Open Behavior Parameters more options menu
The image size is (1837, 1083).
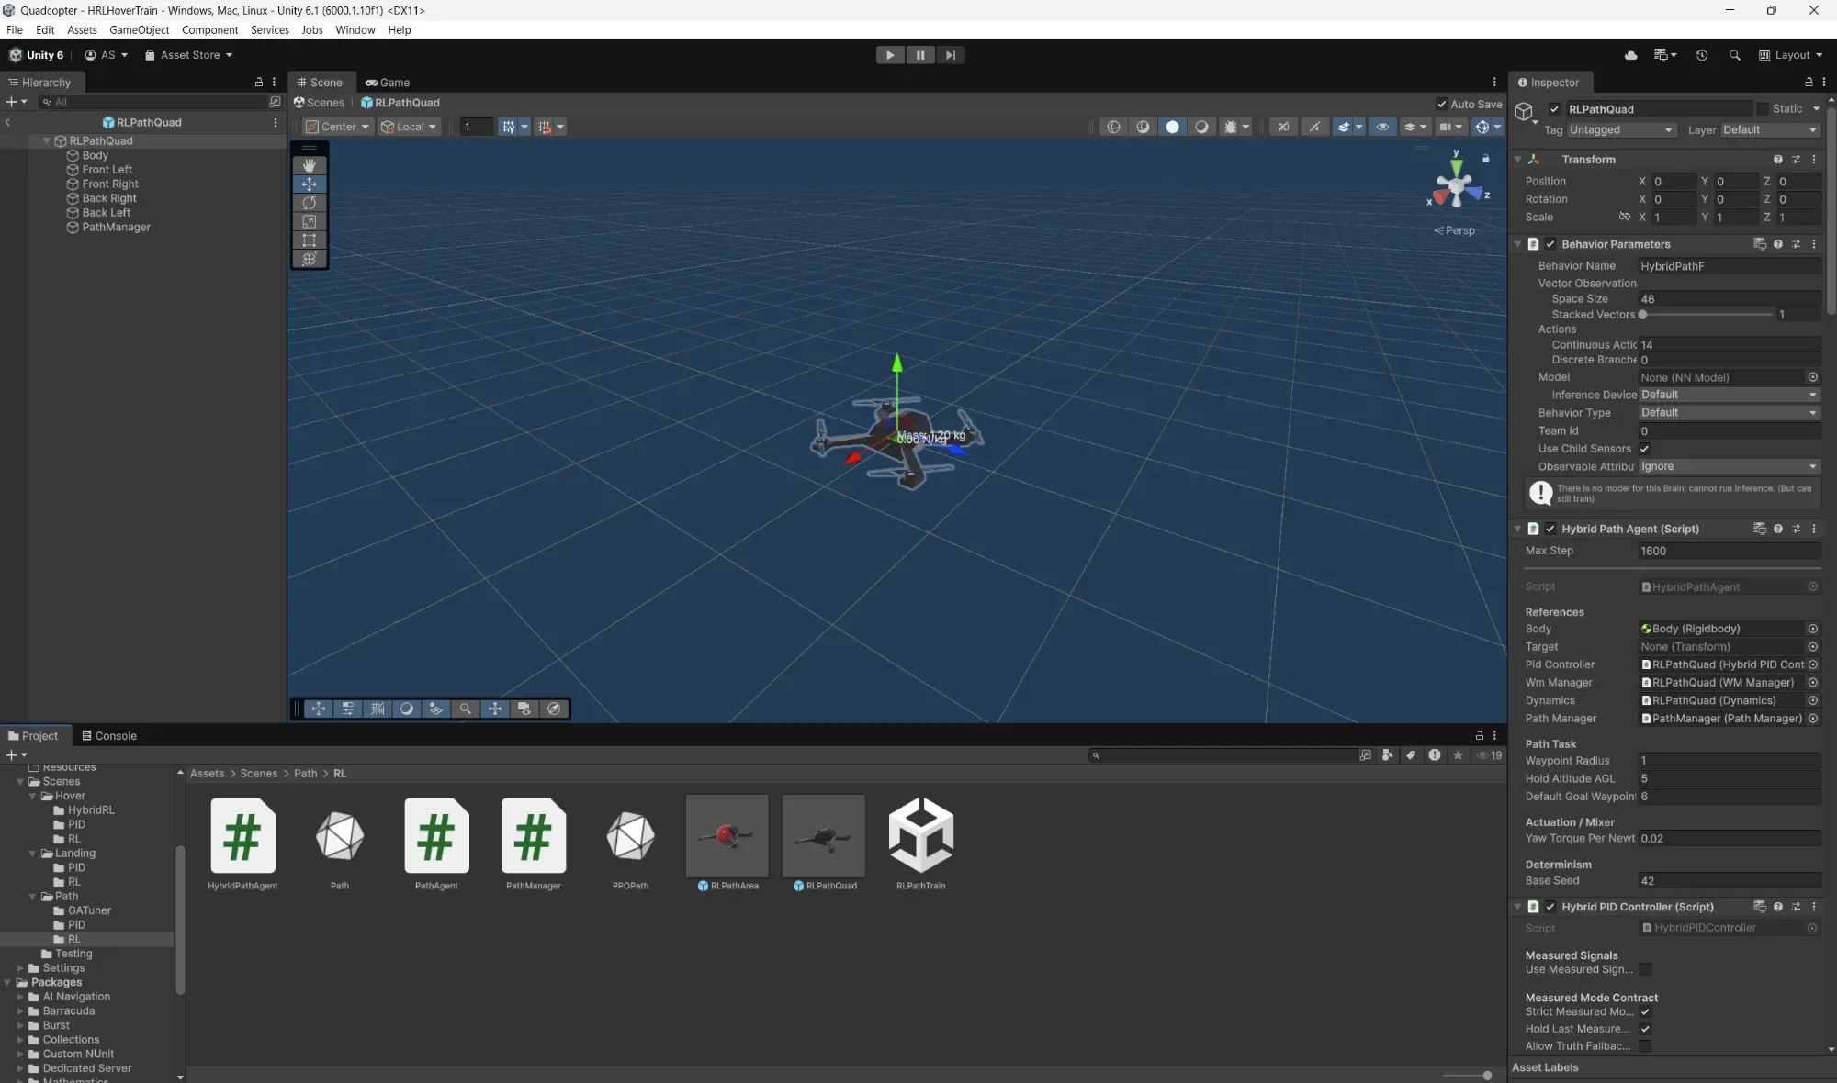coord(1814,244)
